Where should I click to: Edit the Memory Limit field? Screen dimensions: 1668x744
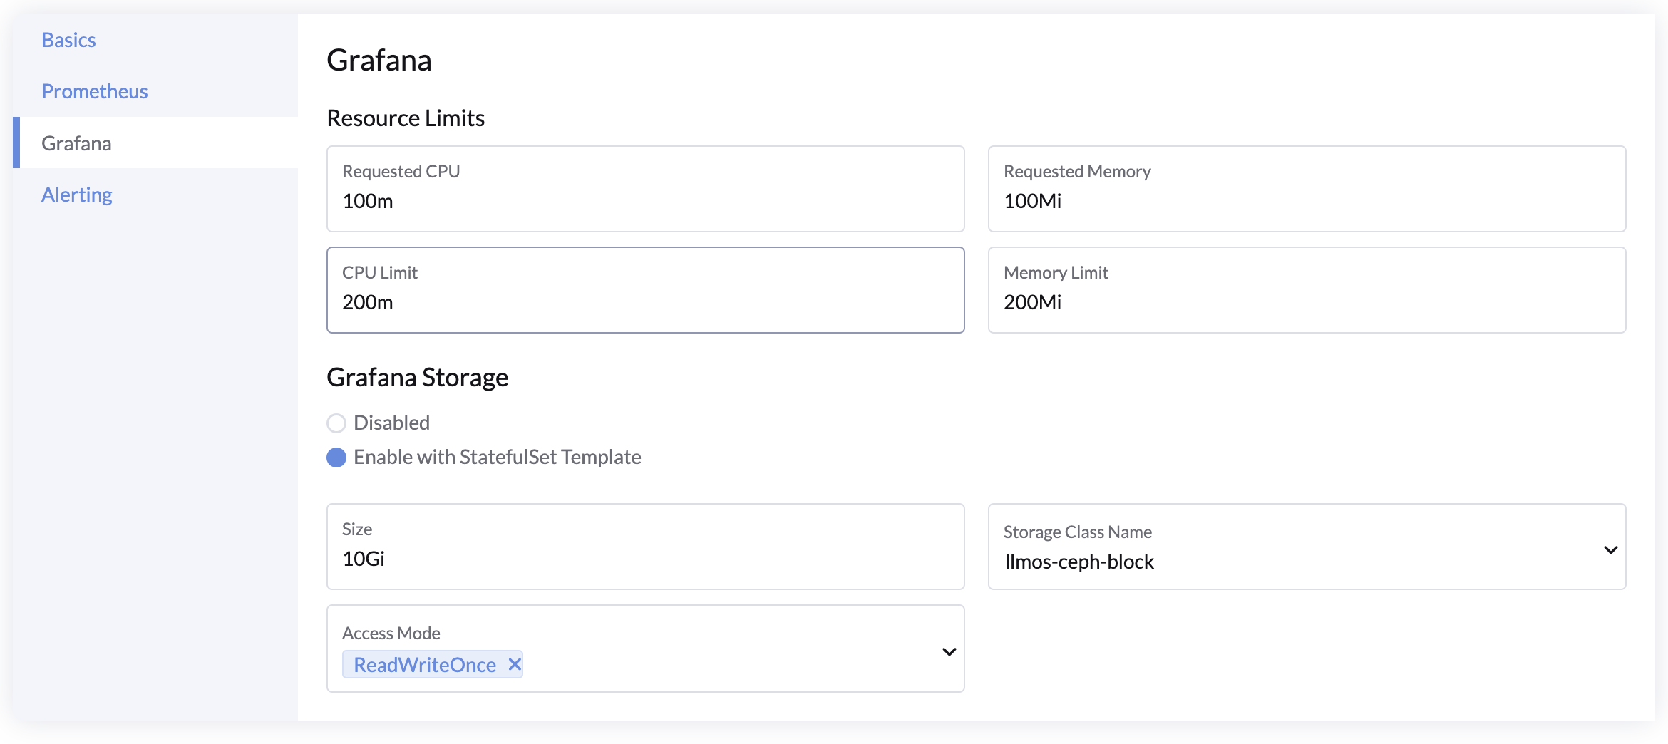click(x=1307, y=290)
